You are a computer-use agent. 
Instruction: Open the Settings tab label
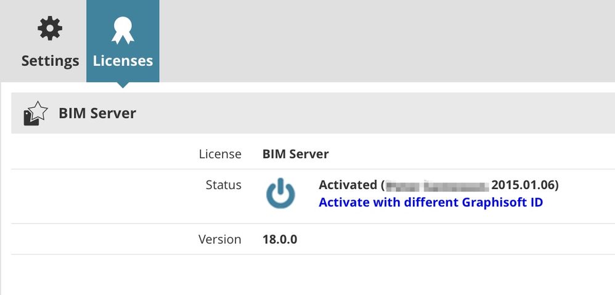pos(50,61)
